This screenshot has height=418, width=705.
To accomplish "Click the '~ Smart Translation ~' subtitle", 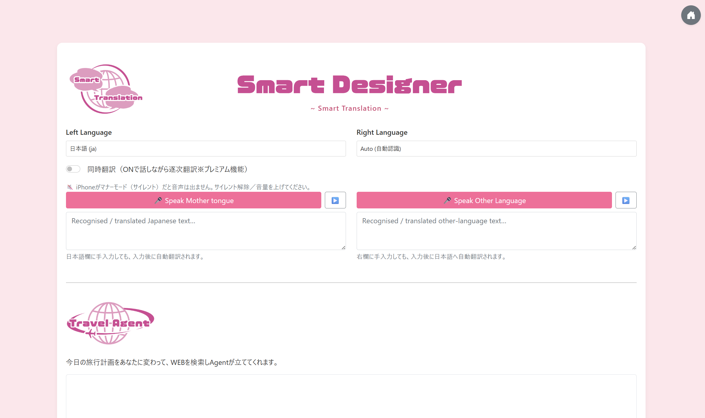I will tap(350, 108).
